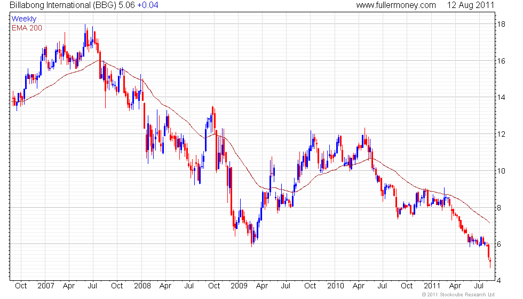Click the 2008 time axis label

(142, 286)
